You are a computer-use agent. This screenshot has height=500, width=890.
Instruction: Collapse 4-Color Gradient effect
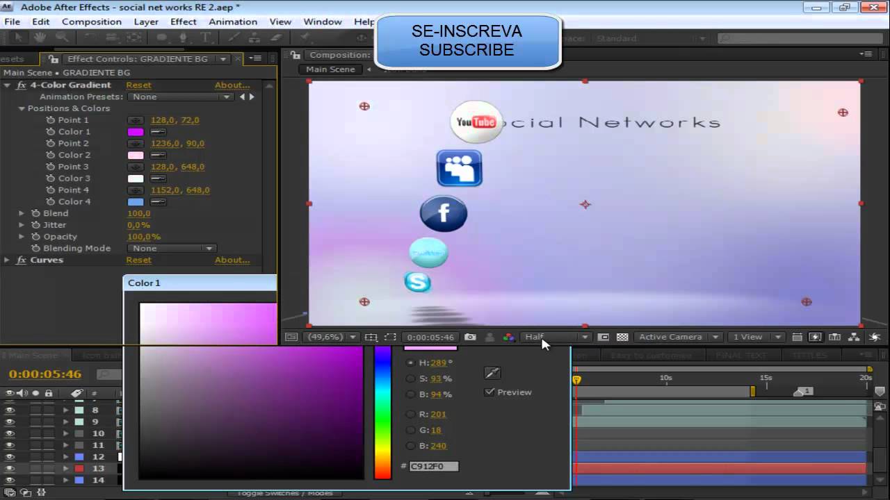click(x=7, y=85)
